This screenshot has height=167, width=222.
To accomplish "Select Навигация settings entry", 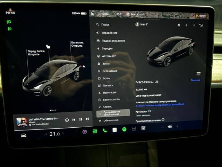I will click(107, 93).
